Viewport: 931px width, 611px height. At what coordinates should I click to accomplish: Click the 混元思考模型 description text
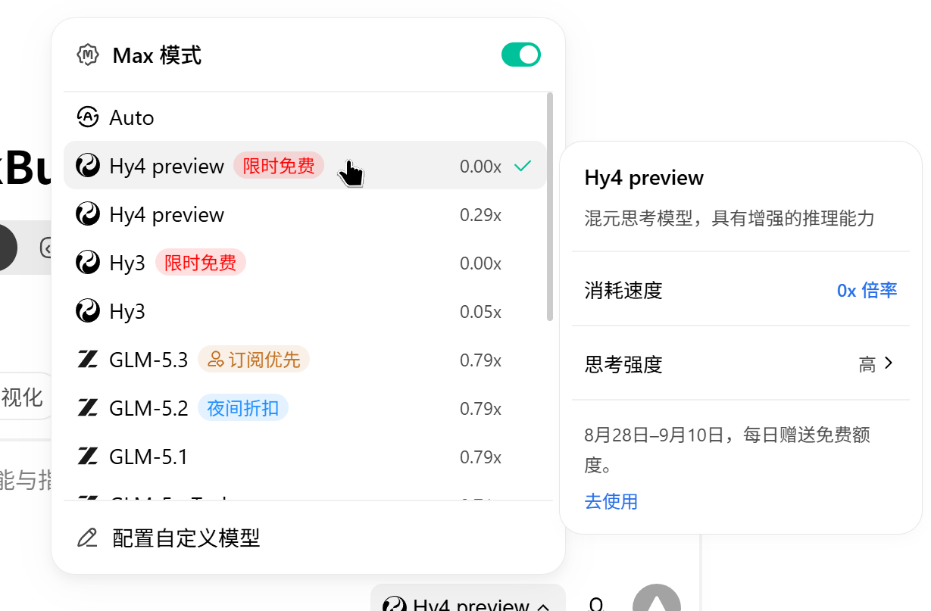(729, 219)
